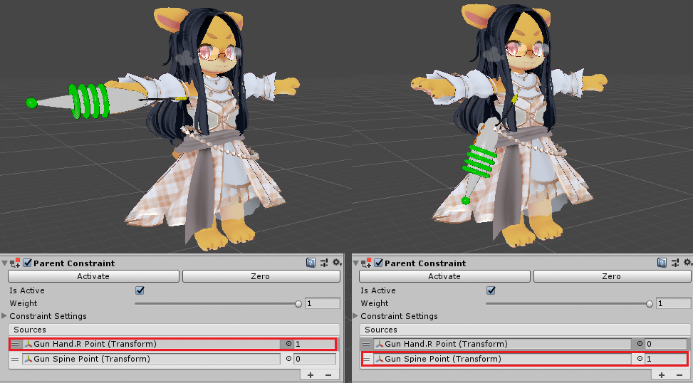Click Activate button in left inspector
The height and width of the screenshot is (383, 693).
[93, 276]
